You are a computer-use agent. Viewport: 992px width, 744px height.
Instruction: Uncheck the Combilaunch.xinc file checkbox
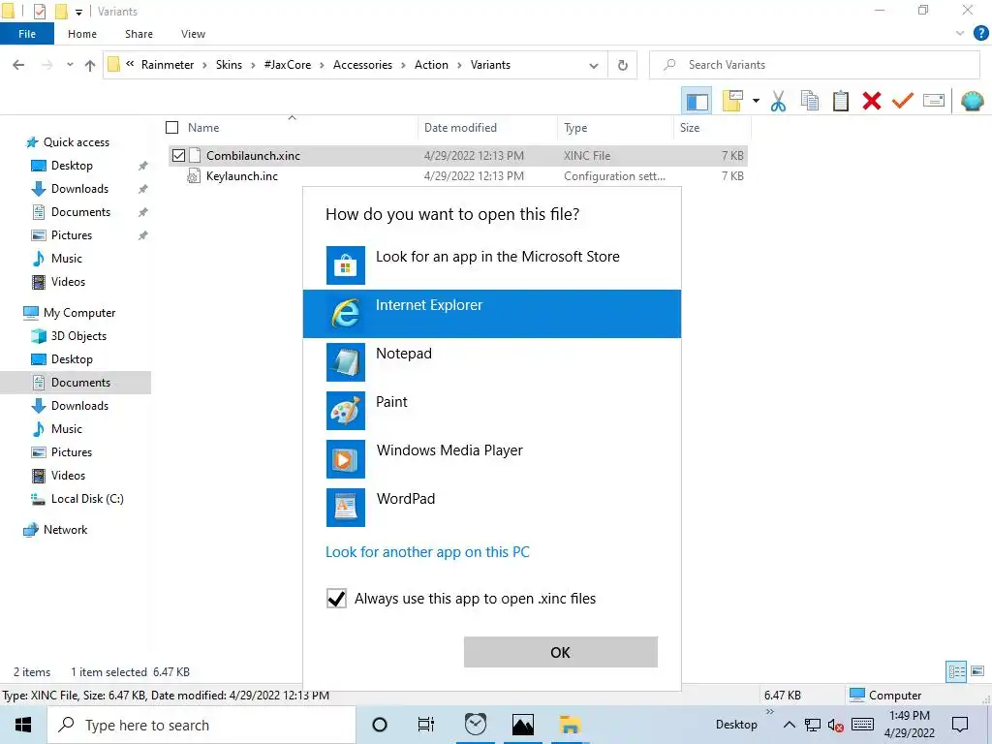pos(178,156)
